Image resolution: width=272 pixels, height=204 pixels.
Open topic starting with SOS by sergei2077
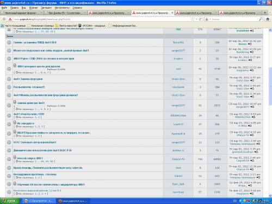pyautogui.click(x=35, y=143)
